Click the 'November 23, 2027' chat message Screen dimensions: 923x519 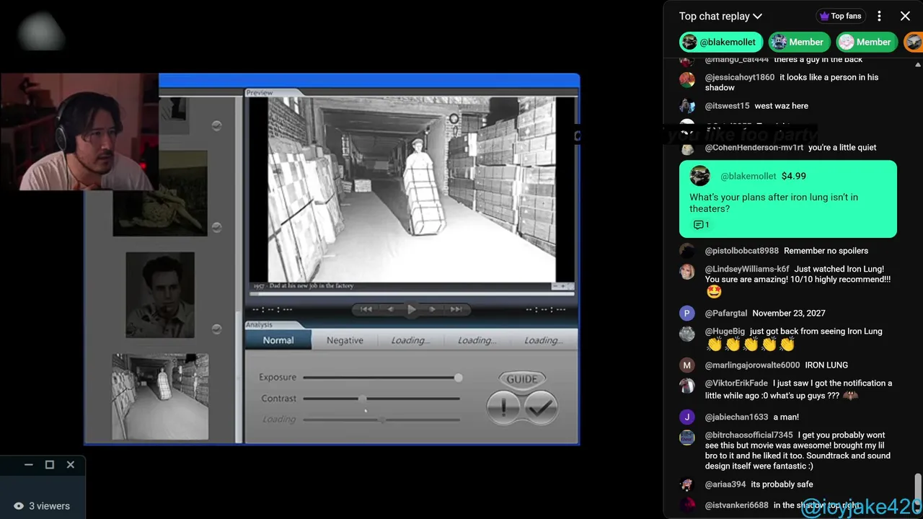coord(789,314)
